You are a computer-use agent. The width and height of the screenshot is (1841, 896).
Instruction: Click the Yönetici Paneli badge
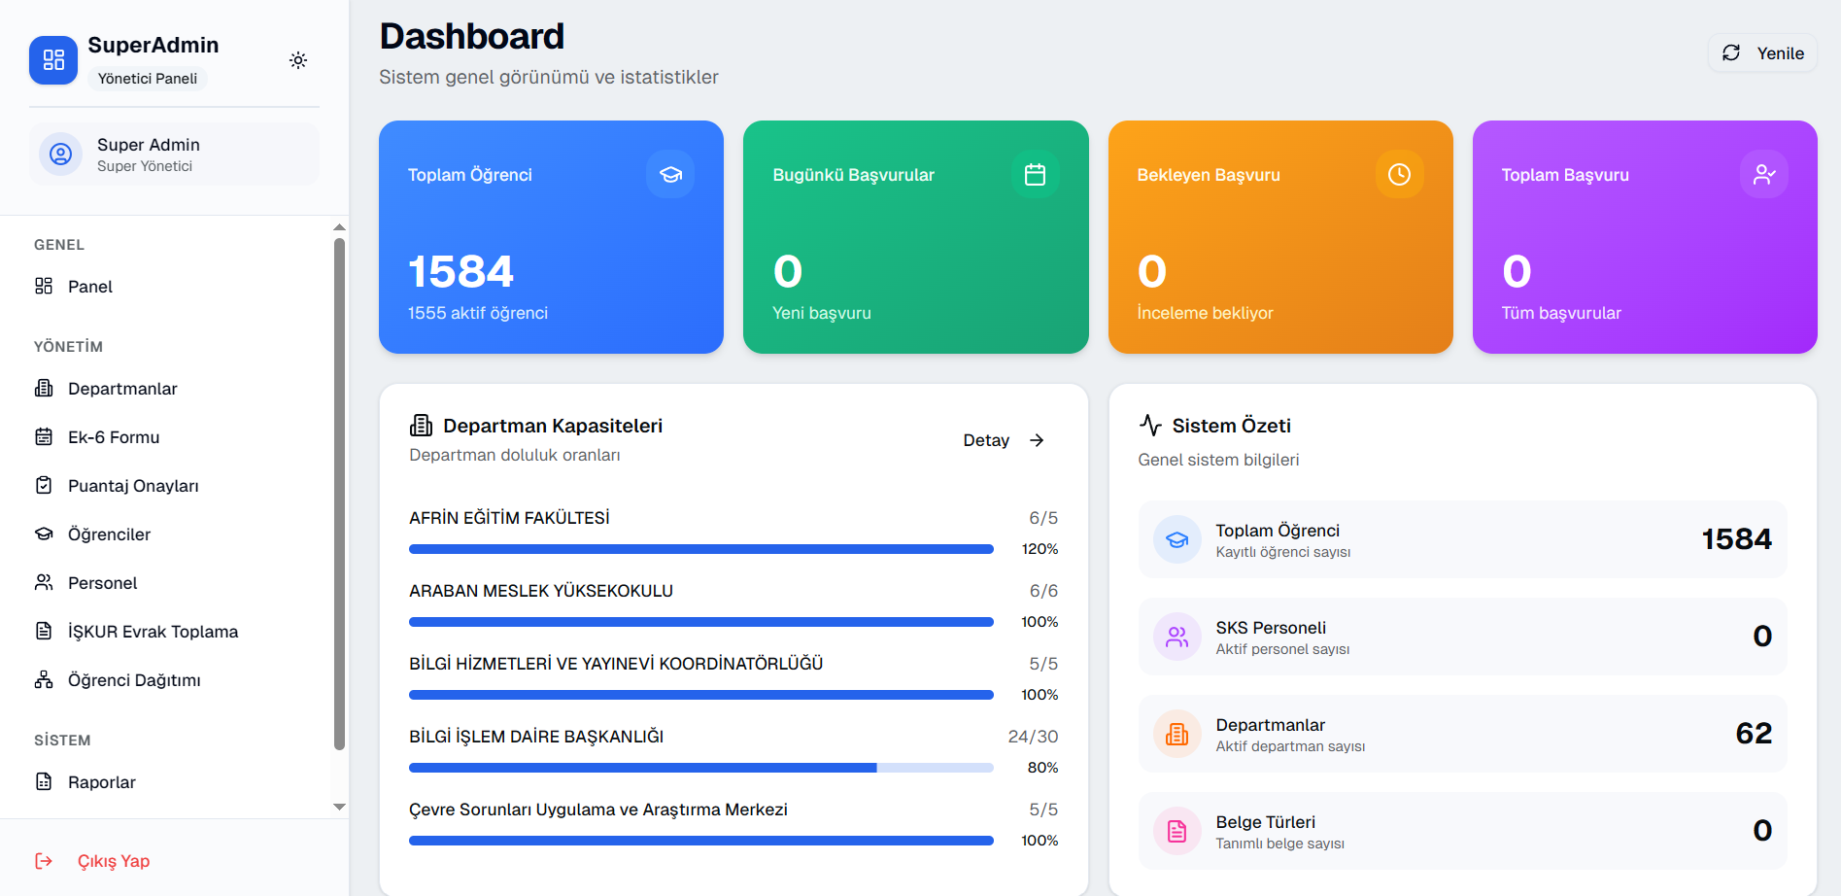(x=148, y=79)
